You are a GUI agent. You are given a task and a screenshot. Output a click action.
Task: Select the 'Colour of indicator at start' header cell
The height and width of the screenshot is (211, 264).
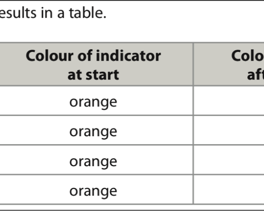click(96, 65)
